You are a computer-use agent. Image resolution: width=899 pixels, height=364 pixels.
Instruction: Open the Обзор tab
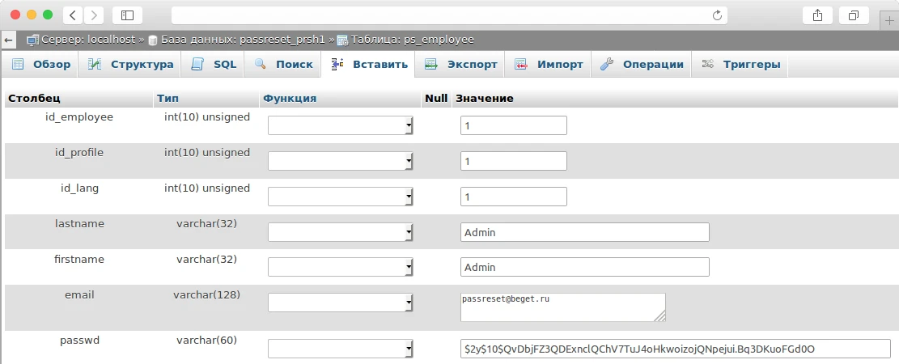[x=41, y=65]
